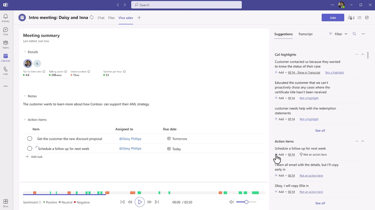This screenshot has width=375, height=210.
Task: Adjust the volume slider
Action: point(246,202)
